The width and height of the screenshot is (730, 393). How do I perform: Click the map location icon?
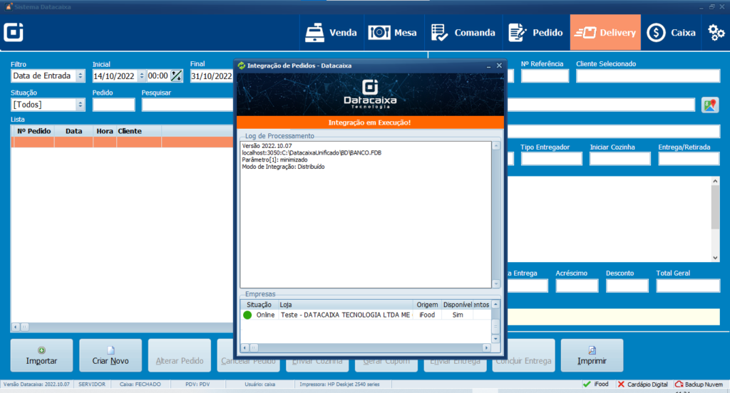click(709, 105)
